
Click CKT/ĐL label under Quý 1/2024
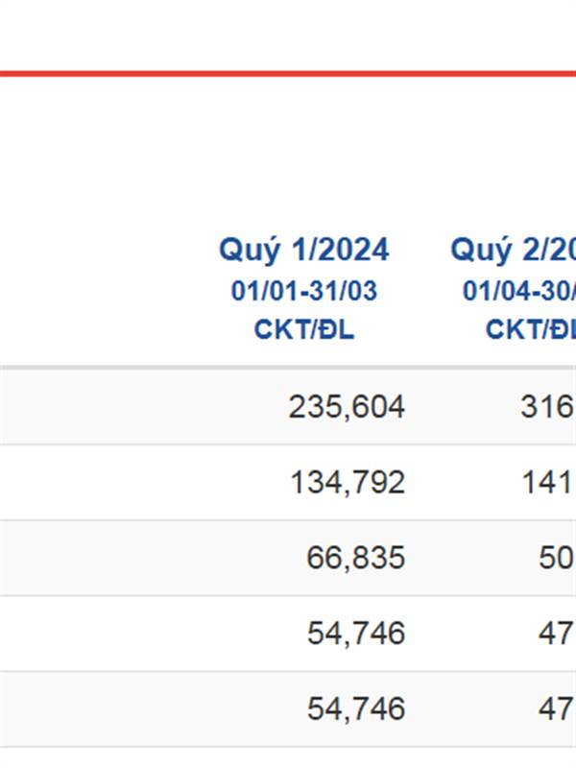coord(303,329)
